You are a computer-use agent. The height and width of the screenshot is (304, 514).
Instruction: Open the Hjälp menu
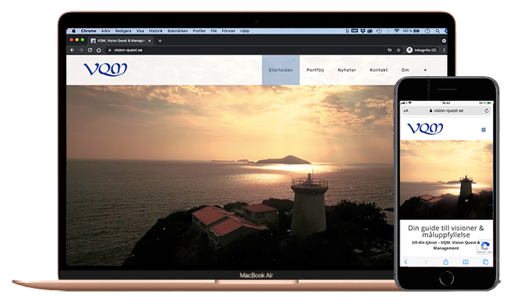245,31
